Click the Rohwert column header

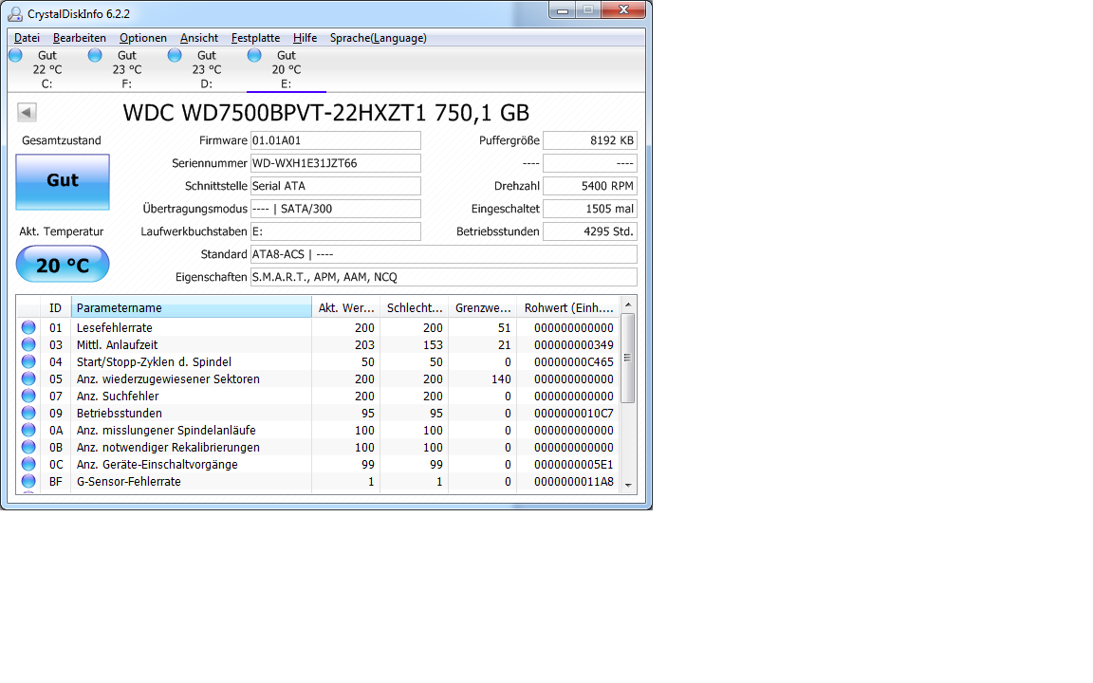click(568, 307)
